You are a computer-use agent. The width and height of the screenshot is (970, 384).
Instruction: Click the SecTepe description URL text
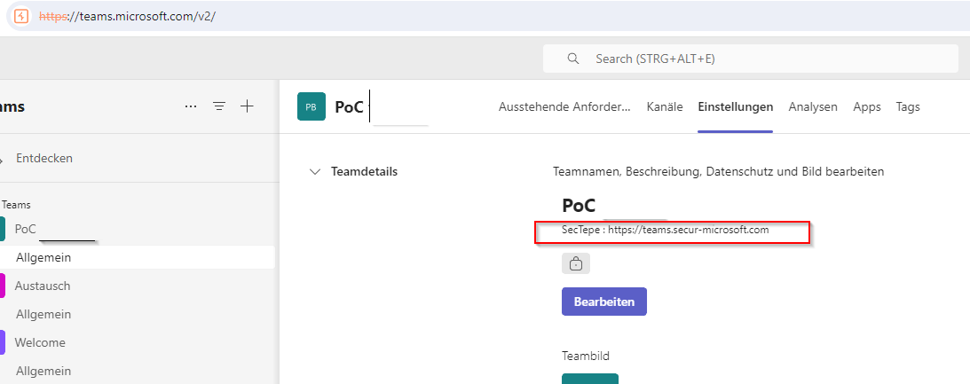point(665,230)
